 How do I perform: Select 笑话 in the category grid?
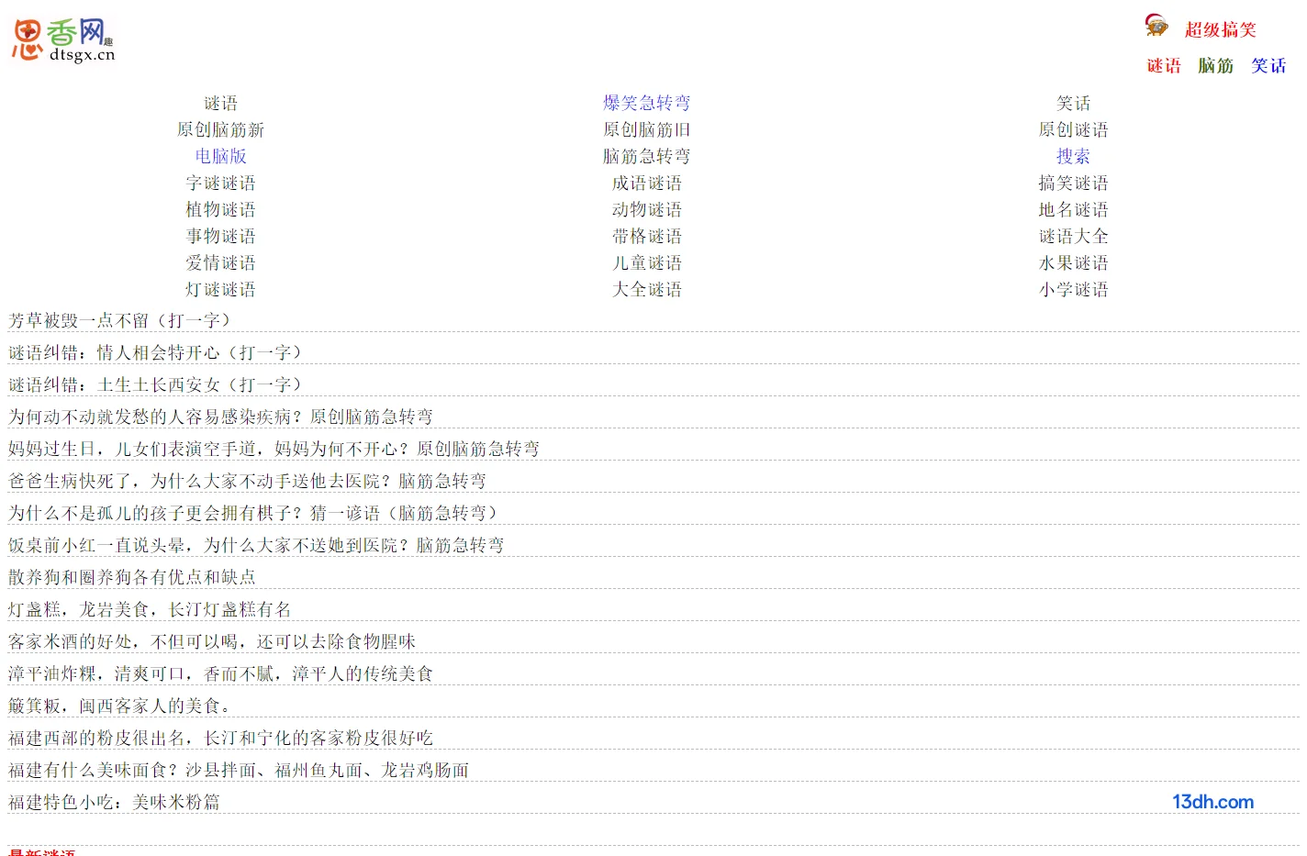coord(1073,104)
